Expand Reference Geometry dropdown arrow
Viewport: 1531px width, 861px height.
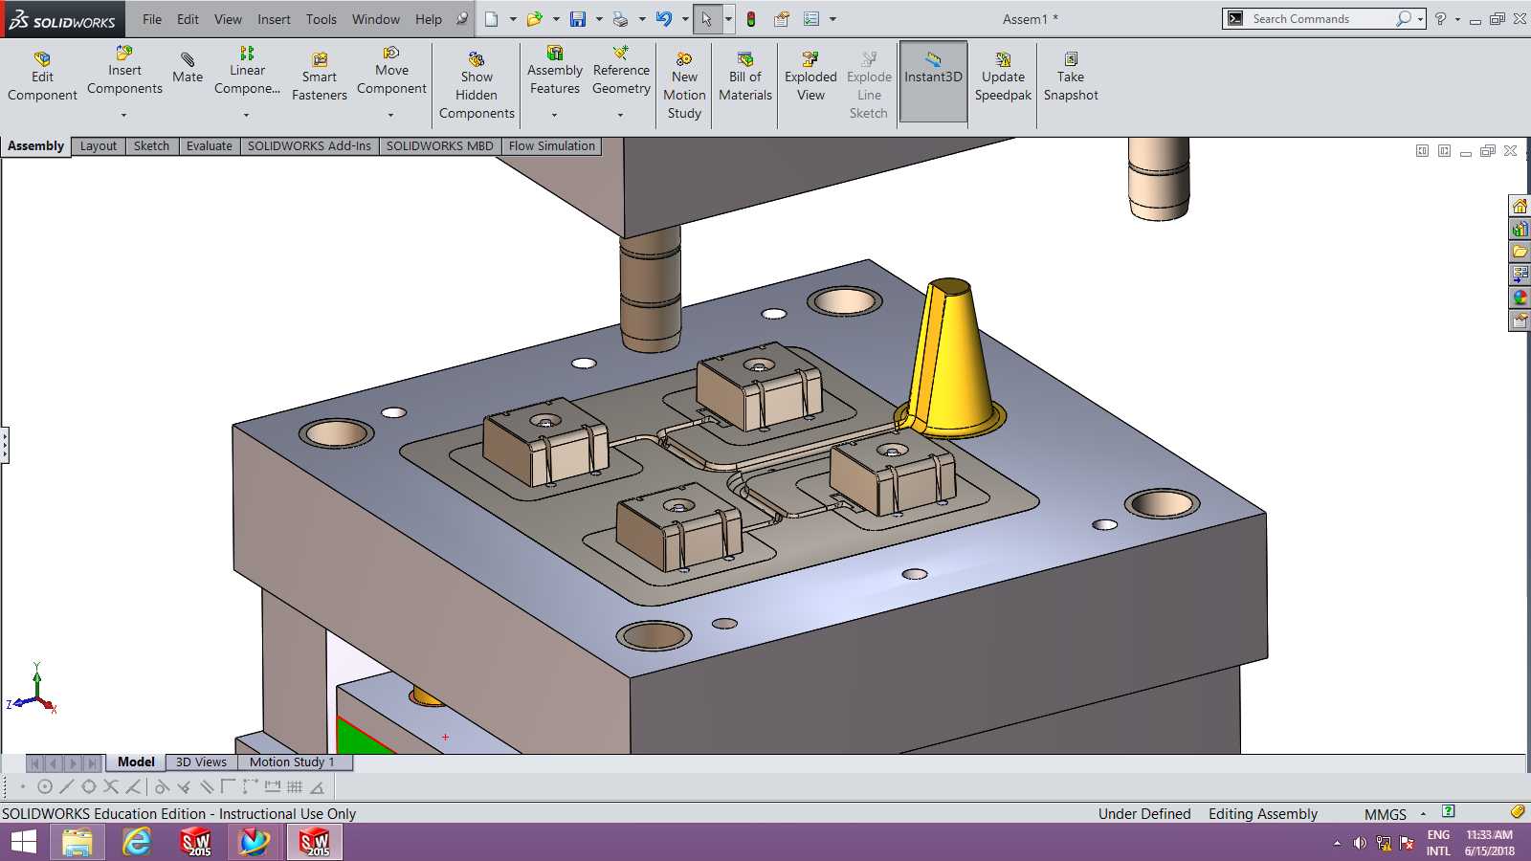click(621, 115)
